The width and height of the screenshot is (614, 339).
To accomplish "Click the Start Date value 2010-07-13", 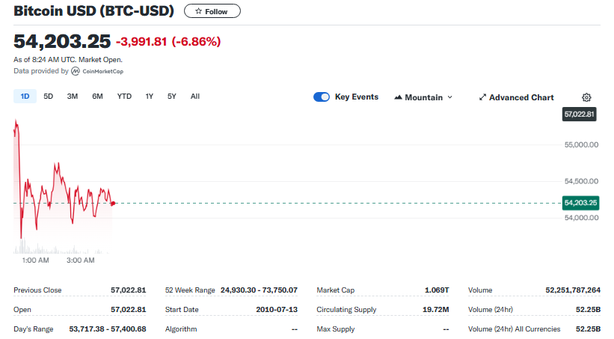I will pyautogui.click(x=277, y=310).
